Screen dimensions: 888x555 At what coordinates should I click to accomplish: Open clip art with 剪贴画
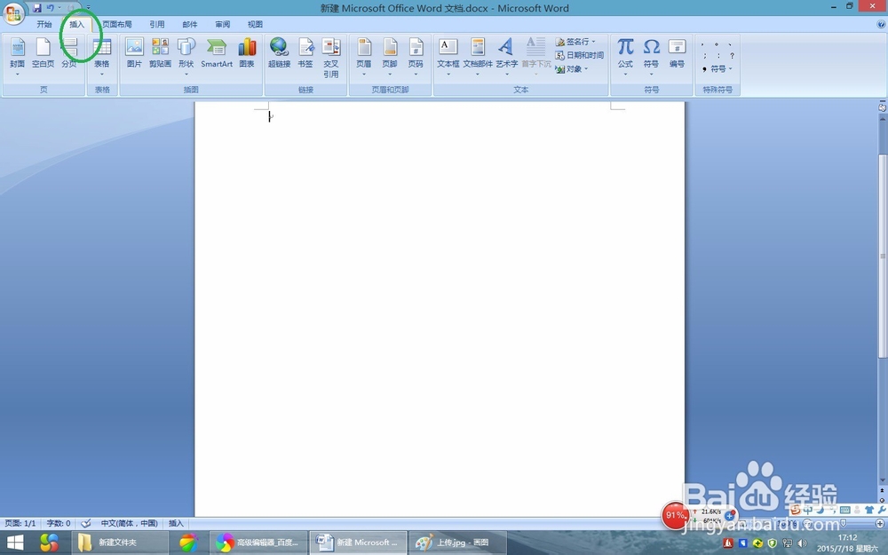[x=160, y=53]
